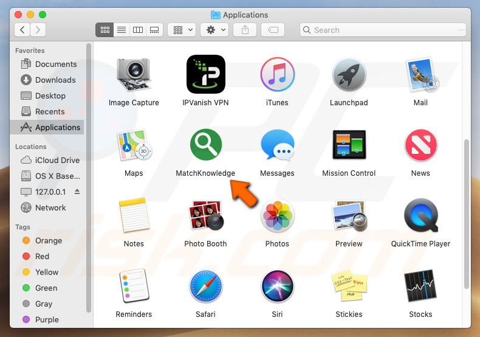480x337 pixels.
Task: Open the gear action menu
Action: 214,30
